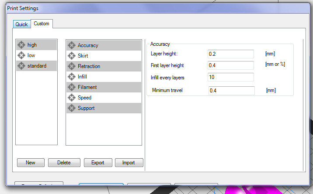Click the Layer height label
The height and width of the screenshot is (194, 313).
(164, 54)
